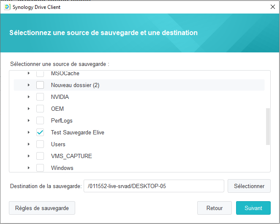Image resolution: width=280 pixels, height=224 pixels.
Task: Expand the Windows folder arrow
Action: pos(29,168)
